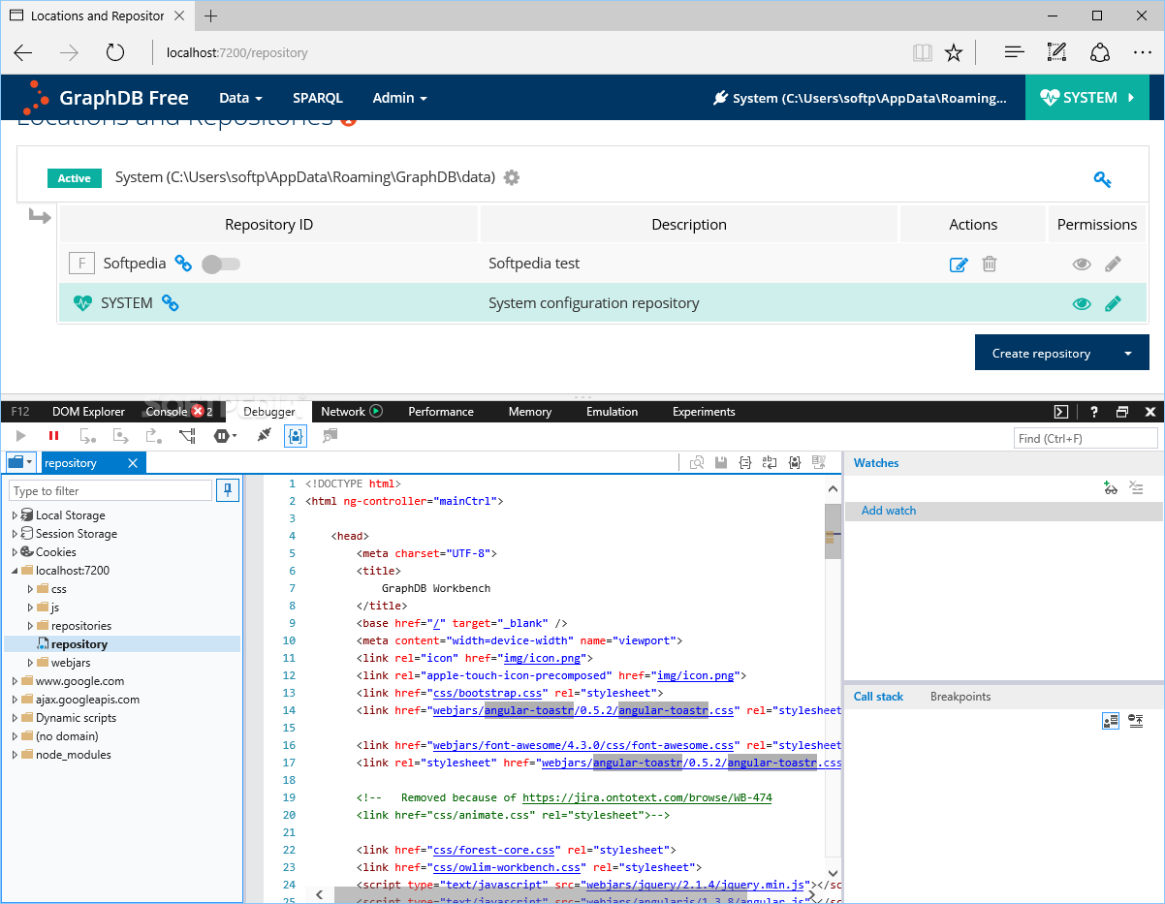Open the F12 tools console toggle icon

pyautogui.click(x=1061, y=412)
